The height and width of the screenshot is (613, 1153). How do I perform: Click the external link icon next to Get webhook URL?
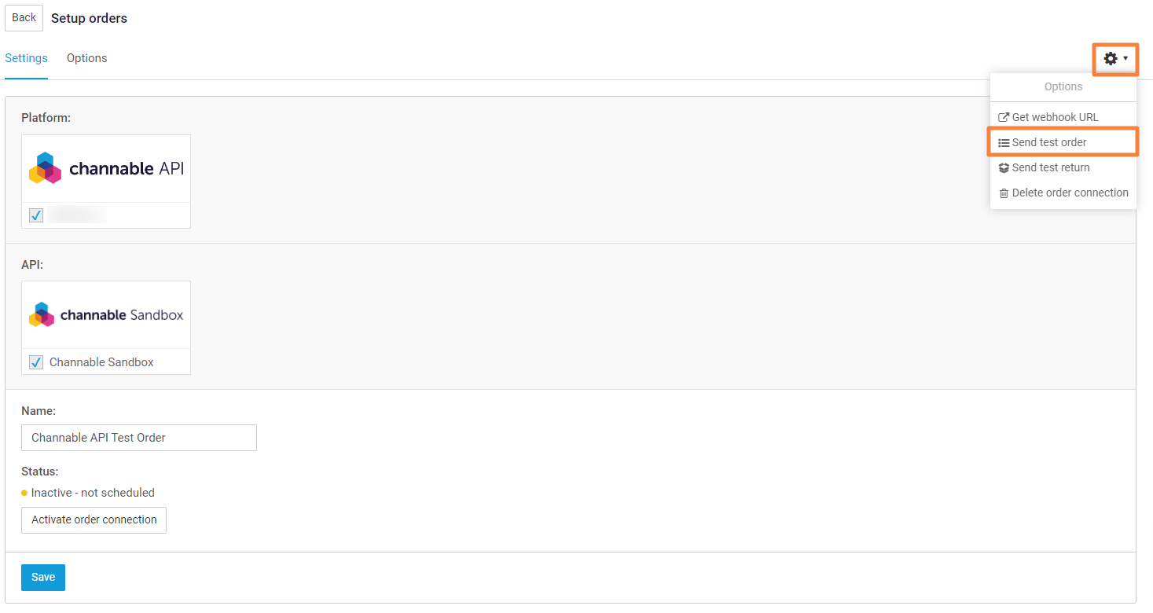click(1004, 116)
